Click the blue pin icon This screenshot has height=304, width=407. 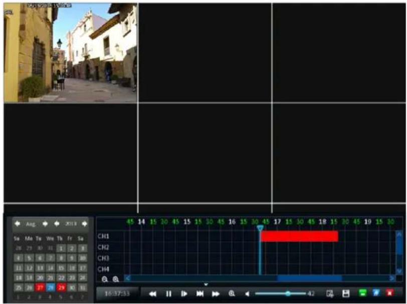pyautogui.click(x=376, y=293)
